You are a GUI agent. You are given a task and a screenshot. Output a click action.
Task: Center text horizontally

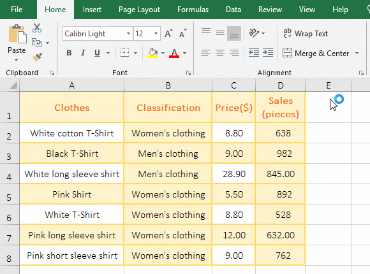220,53
